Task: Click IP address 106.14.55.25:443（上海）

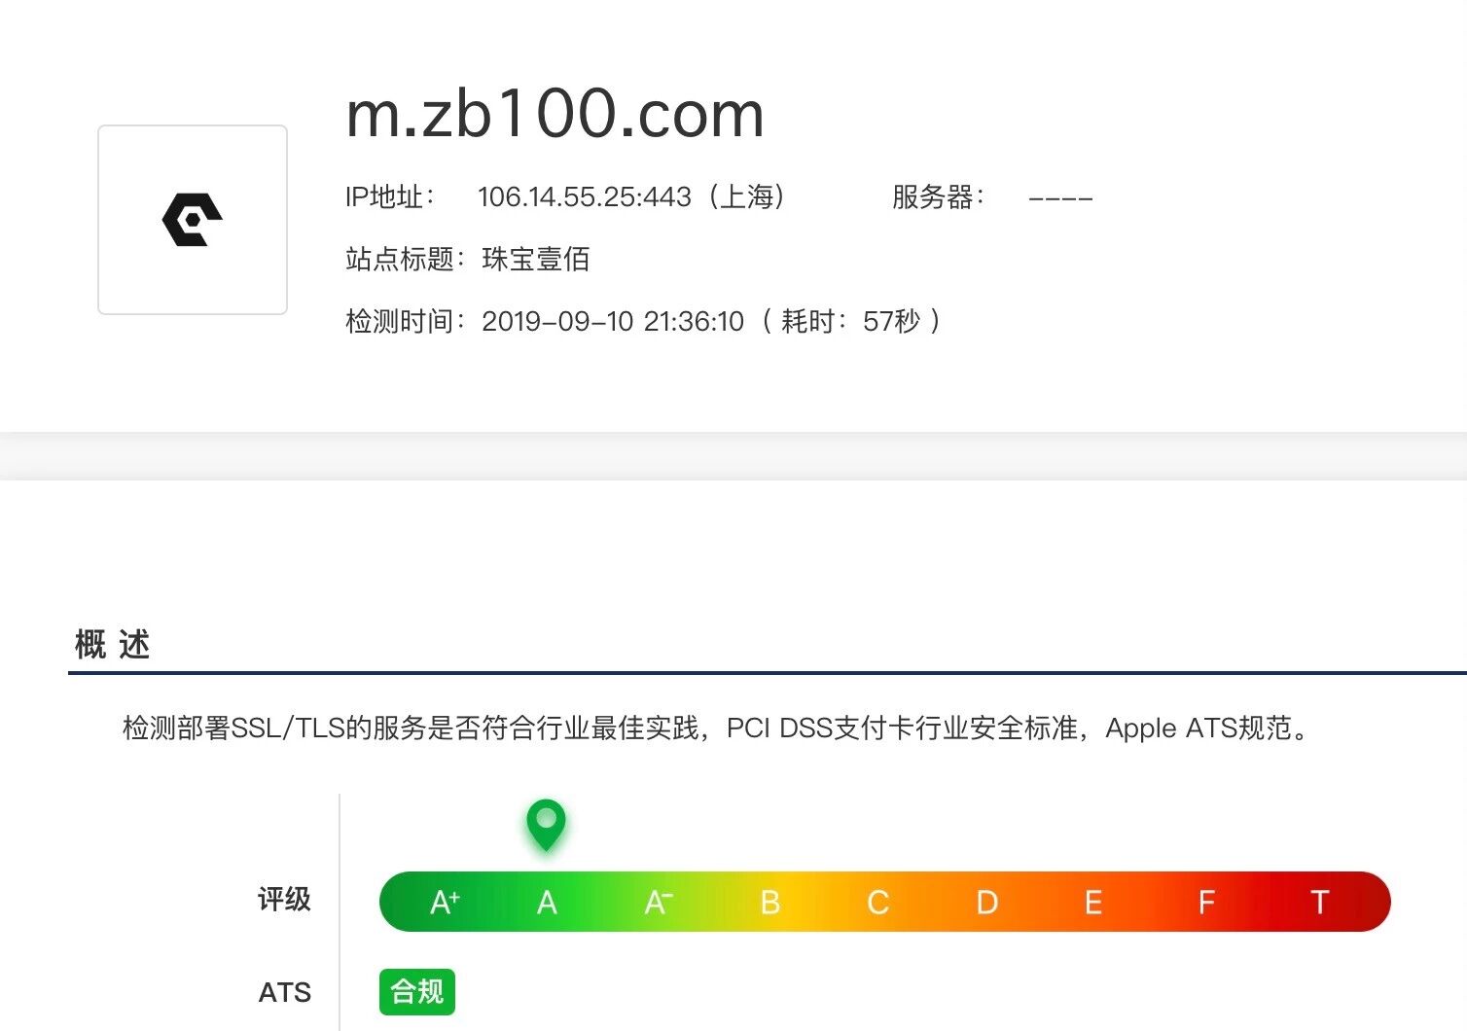Action: [632, 196]
